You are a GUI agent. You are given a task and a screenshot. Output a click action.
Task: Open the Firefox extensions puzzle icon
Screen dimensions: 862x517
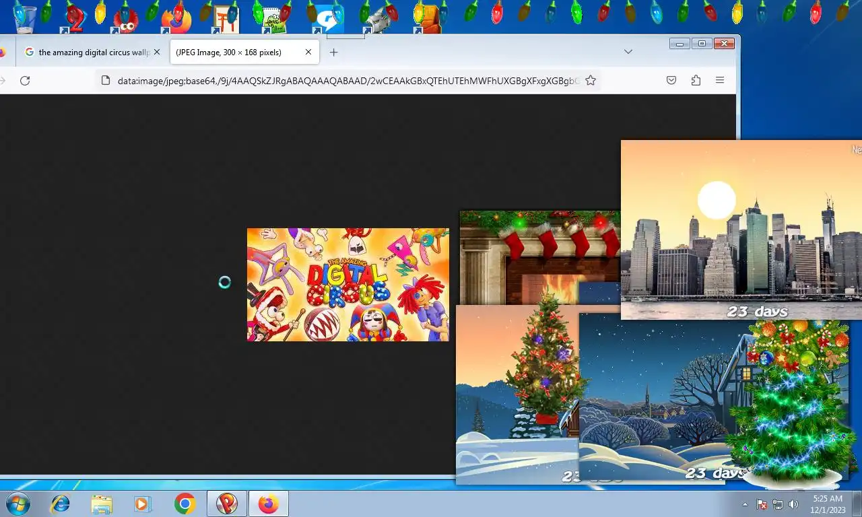tap(696, 80)
